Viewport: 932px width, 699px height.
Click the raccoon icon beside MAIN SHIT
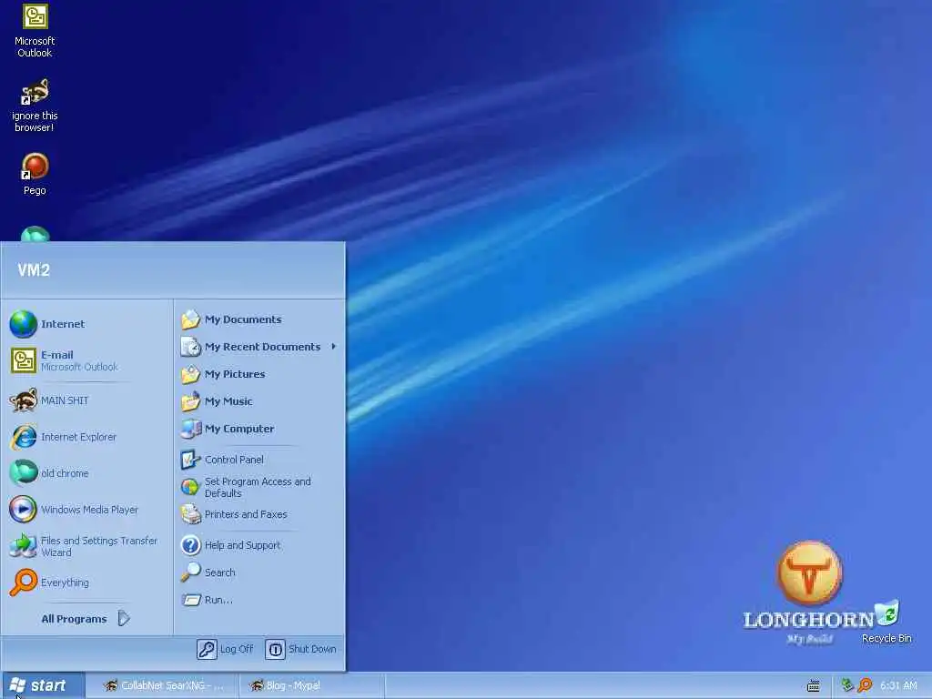23,400
